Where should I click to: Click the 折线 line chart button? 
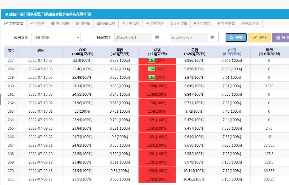click(259, 38)
